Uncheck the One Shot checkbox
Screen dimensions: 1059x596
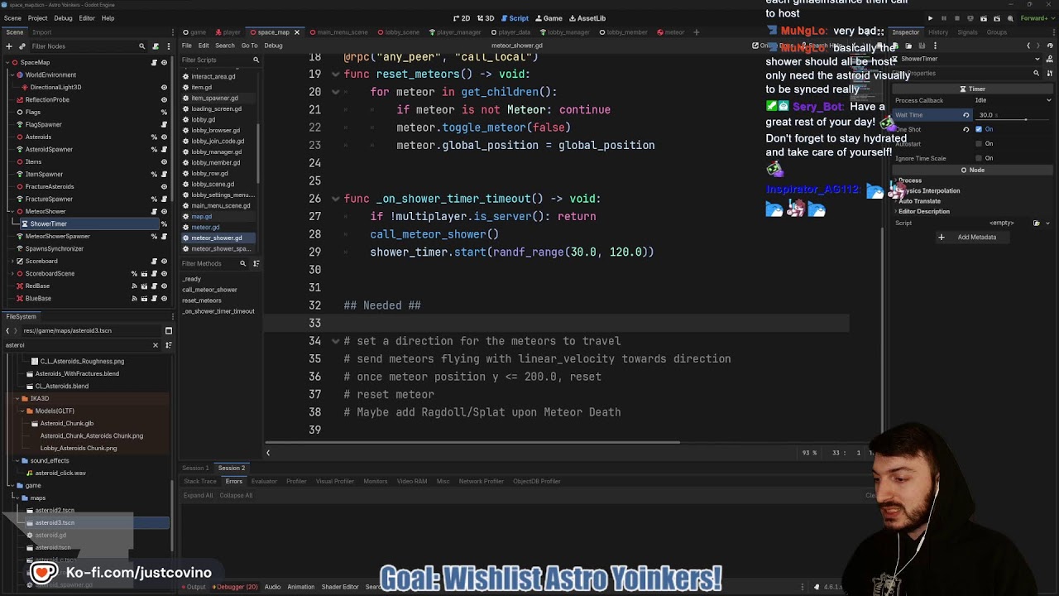tap(979, 129)
